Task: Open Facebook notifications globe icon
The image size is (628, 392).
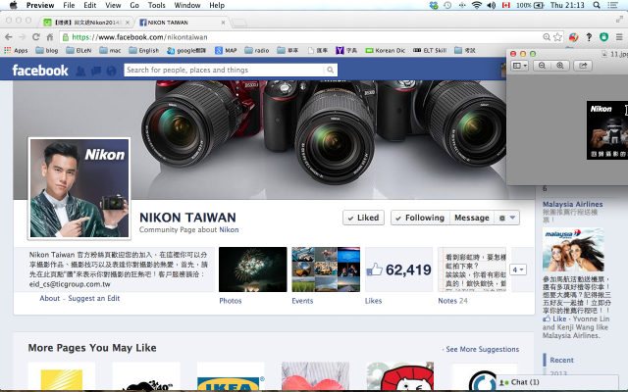Action: click(x=111, y=71)
